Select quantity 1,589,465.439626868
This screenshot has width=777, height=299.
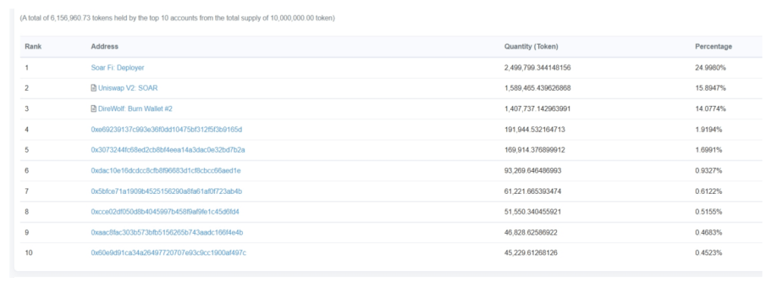click(x=537, y=88)
